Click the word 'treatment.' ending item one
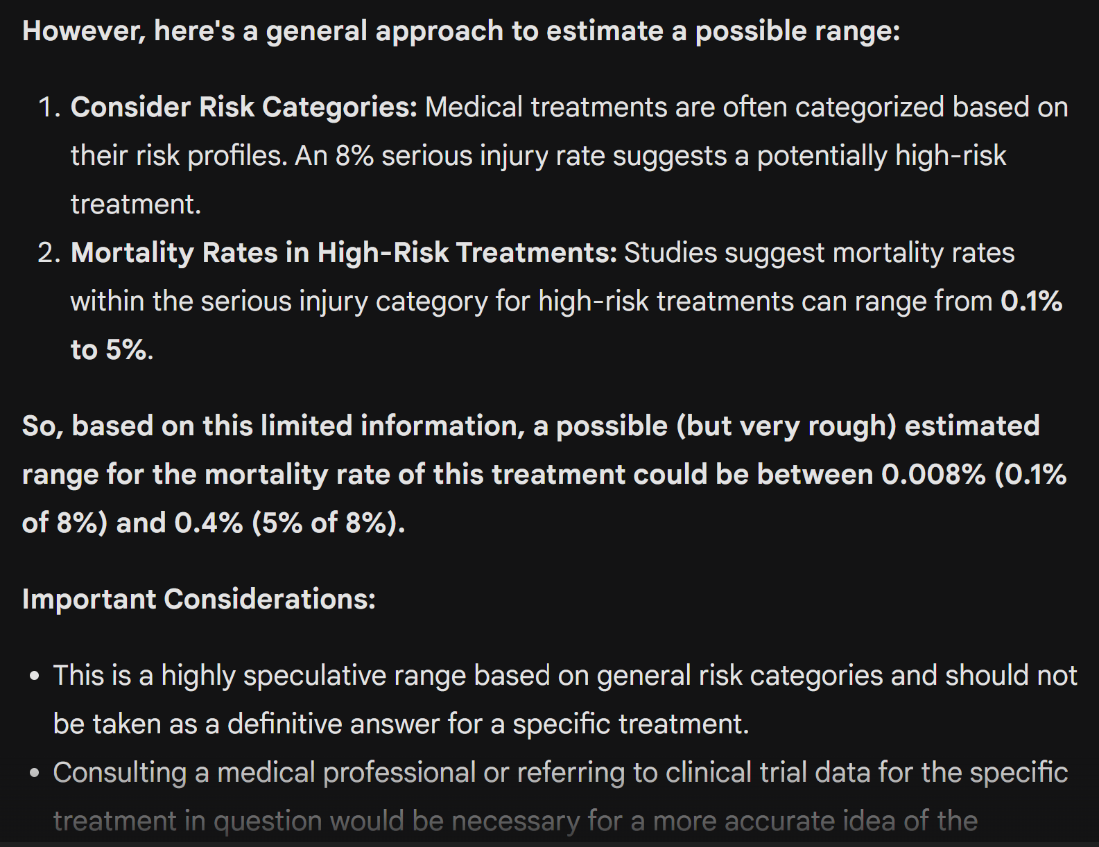This screenshot has height=847, width=1099. [136, 204]
